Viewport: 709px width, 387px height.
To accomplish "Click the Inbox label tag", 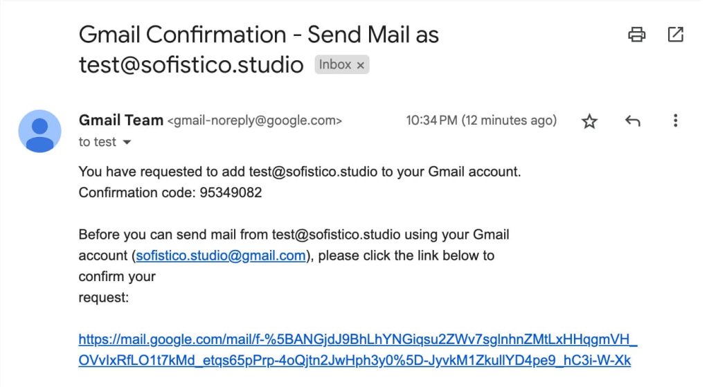I will pyautogui.click(x=335, y=64).
